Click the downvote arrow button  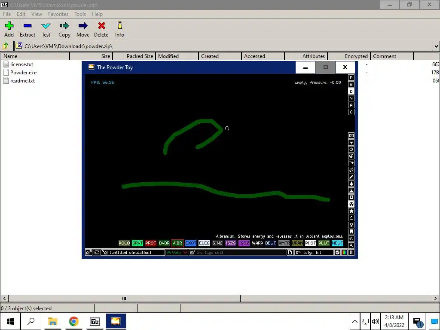(185, 253)
